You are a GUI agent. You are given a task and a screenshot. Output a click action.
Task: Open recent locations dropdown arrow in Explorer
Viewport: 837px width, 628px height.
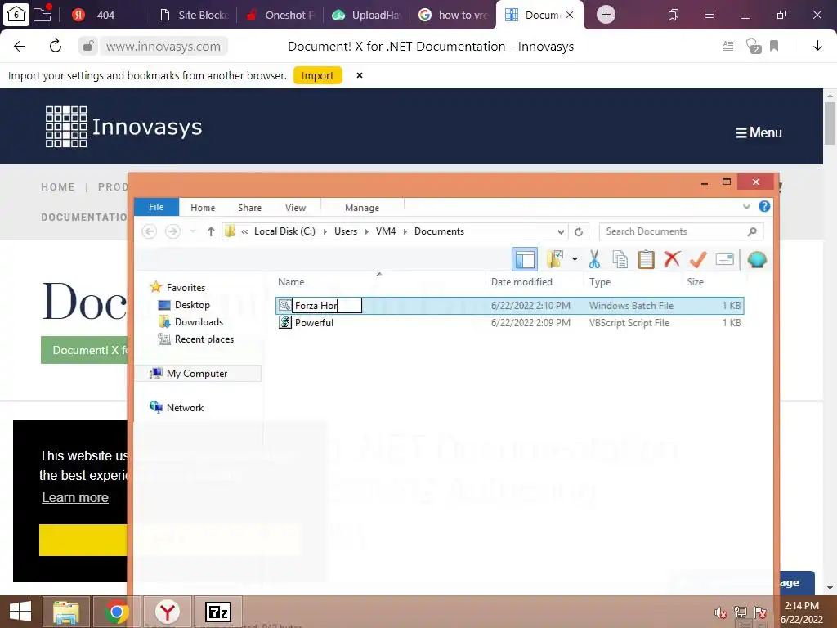click(193, 231)
